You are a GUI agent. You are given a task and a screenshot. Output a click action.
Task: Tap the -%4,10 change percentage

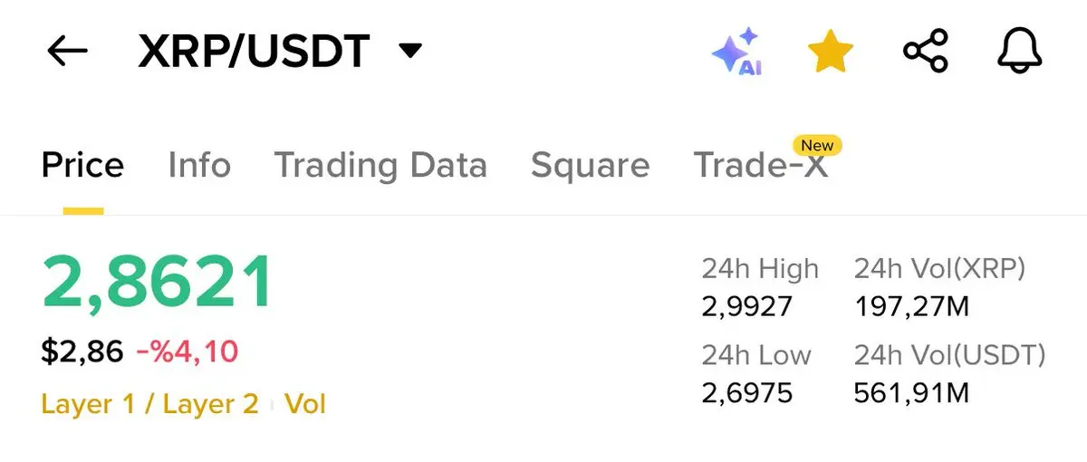point(188,351)
